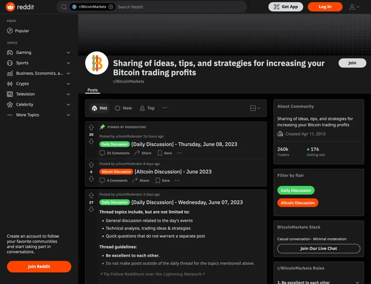Remove the r/BitcoinMarkets search filter chip

coord(111,7)
